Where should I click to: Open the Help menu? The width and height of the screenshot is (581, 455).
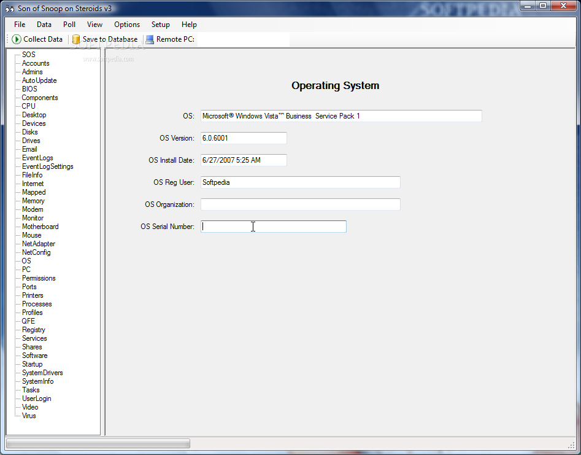(x=189, y=25)
